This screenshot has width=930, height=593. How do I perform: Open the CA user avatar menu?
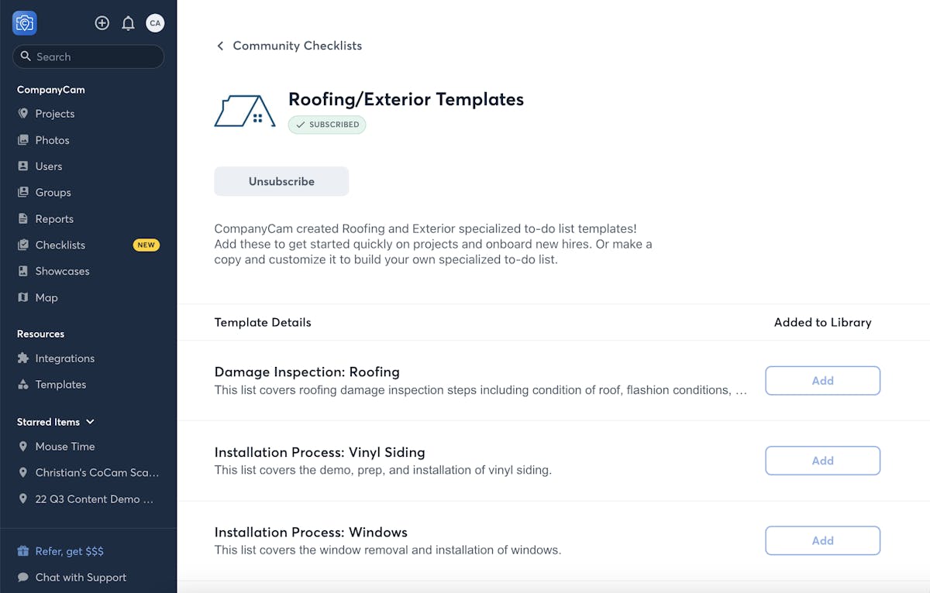coord(155,23)
